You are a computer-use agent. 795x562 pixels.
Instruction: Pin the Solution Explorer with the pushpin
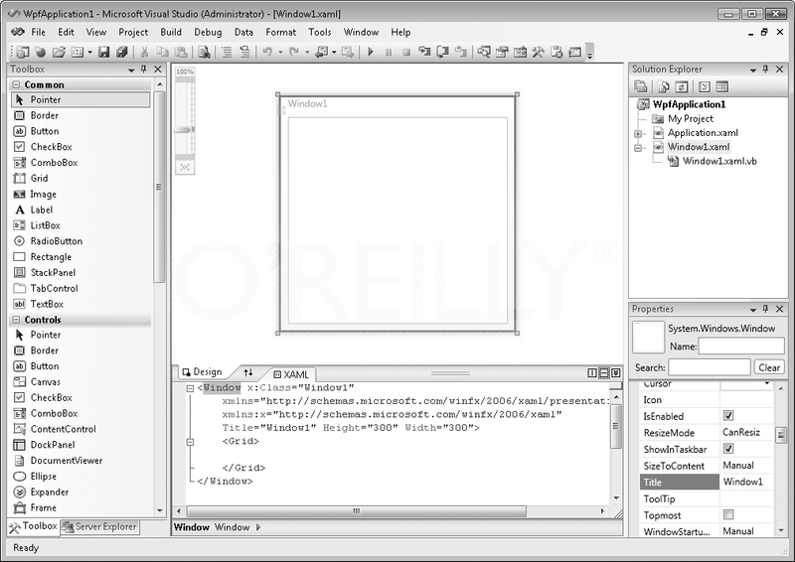pyautogui.click(x=765, y=69)
